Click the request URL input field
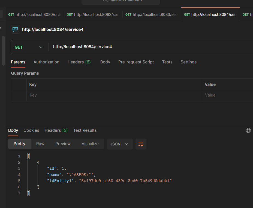This screenshot has height=208, width=253. coord(150,47)
